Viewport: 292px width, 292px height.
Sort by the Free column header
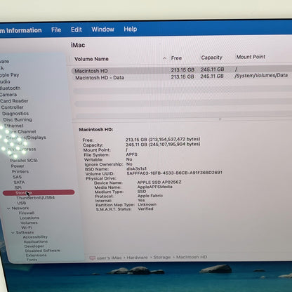click(176, 58)
